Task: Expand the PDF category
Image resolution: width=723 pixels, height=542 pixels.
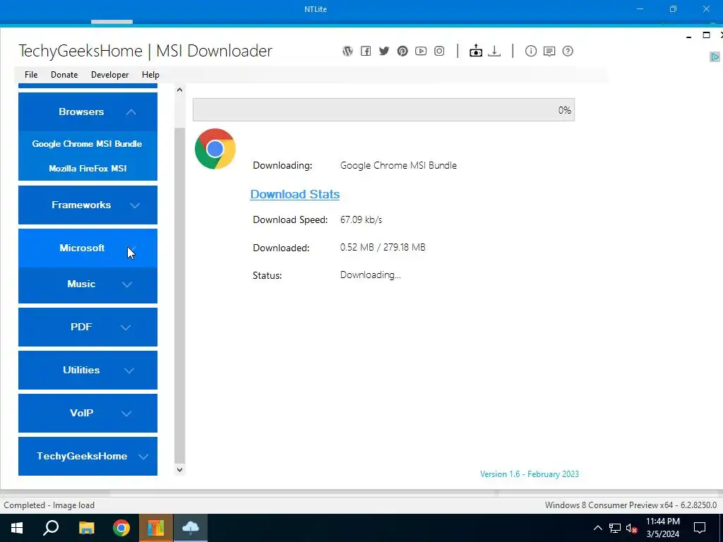Action: tap(88, 327)
